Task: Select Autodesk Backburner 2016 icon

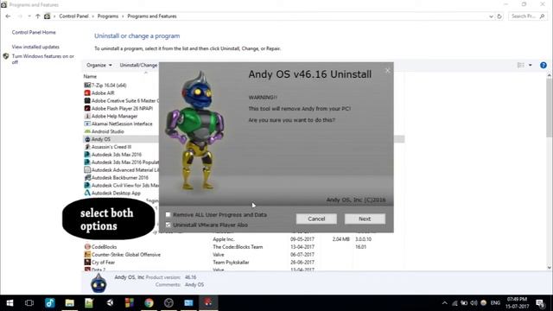Action: pos(87,178)
